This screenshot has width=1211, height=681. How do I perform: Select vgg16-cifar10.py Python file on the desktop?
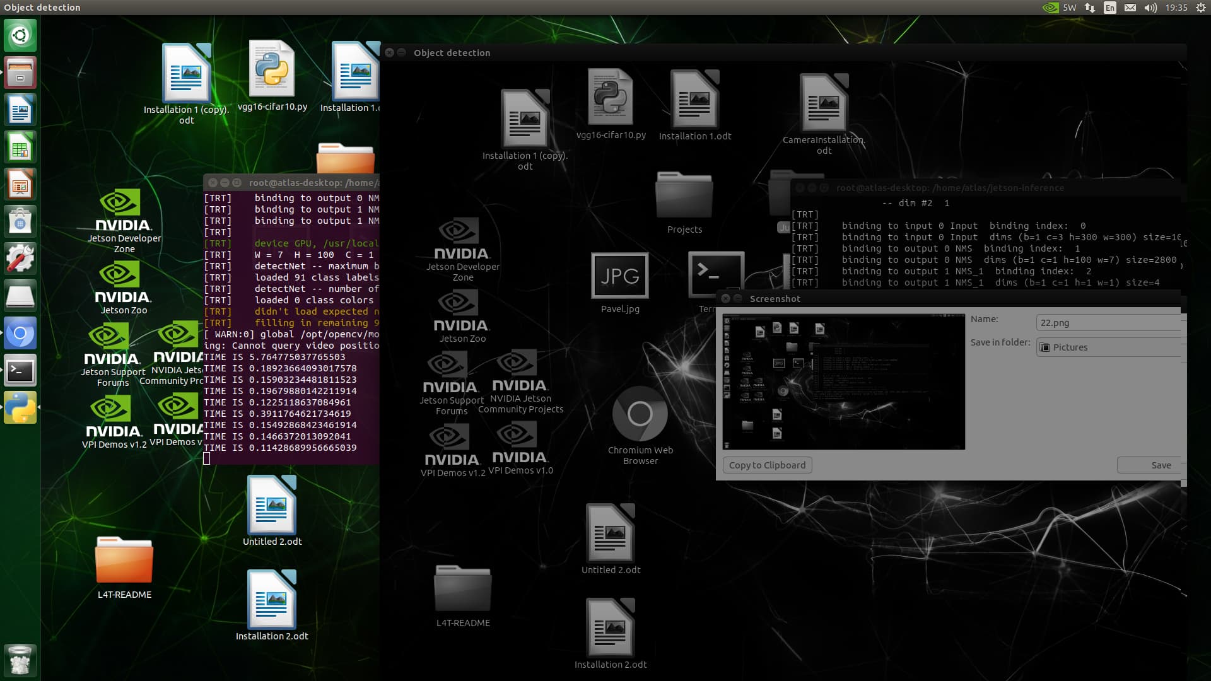272,76
